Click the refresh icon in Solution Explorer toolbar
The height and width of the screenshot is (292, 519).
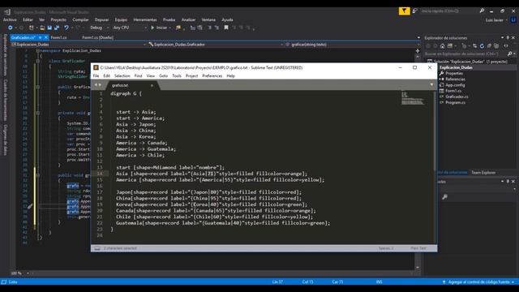point(482,45)
